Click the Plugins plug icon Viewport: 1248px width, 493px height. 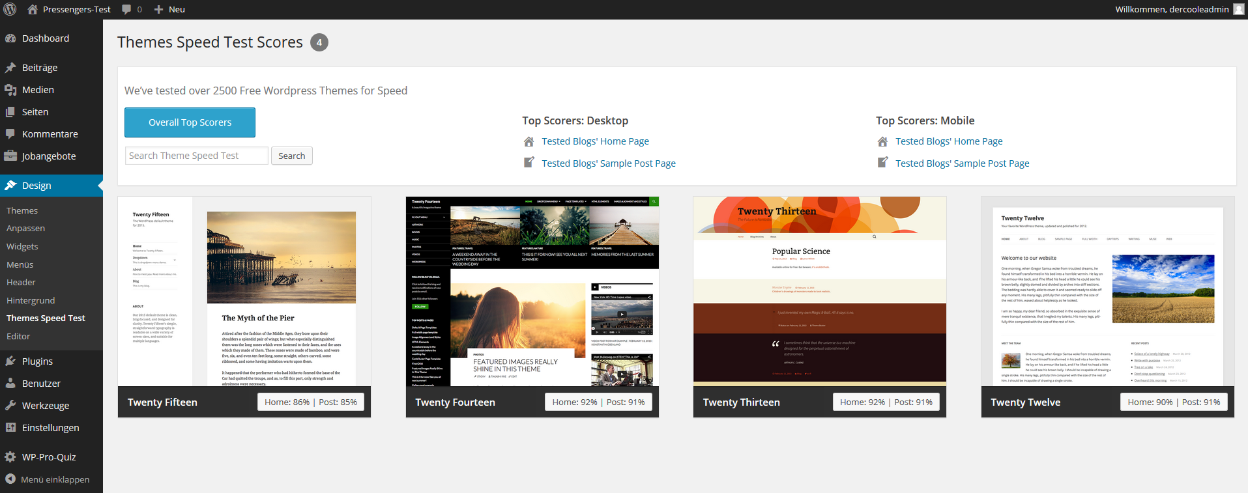pos(10,361)
